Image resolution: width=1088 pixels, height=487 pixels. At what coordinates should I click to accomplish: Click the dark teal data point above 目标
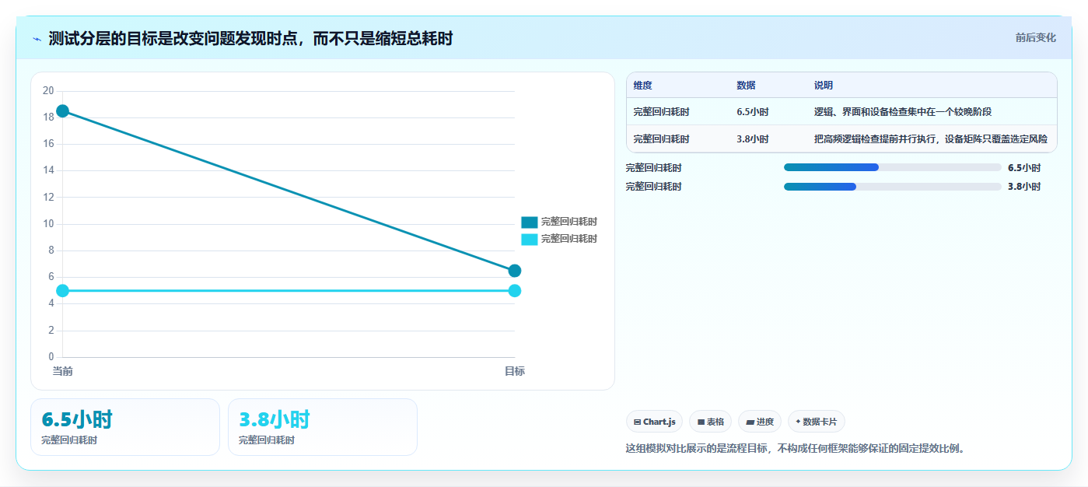515,271
